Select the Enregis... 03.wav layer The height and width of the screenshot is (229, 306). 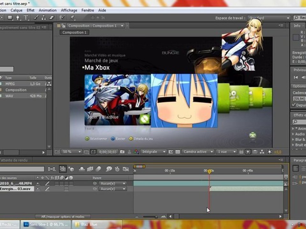coord(17,189)
